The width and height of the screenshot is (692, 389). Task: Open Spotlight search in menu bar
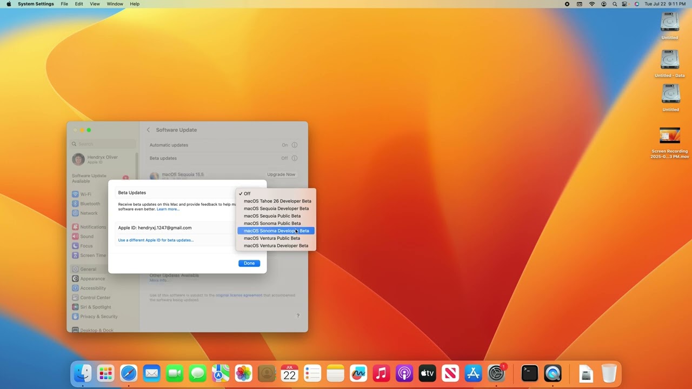615,4
